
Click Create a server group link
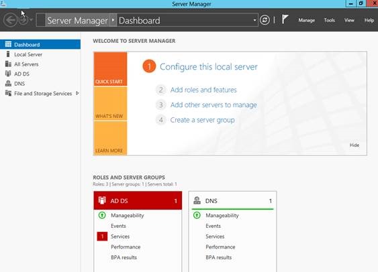(x=202, y=120)
